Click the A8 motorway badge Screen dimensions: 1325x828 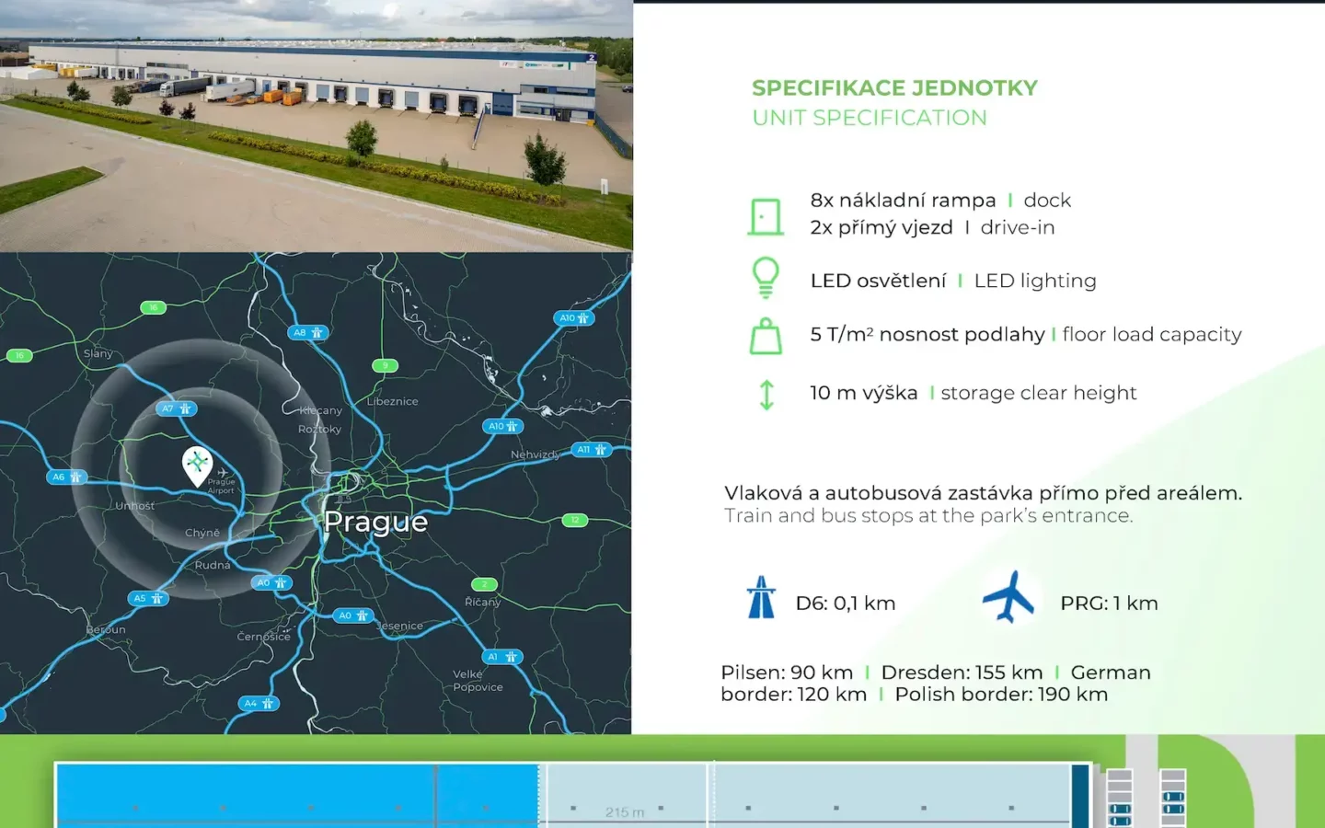308,332
